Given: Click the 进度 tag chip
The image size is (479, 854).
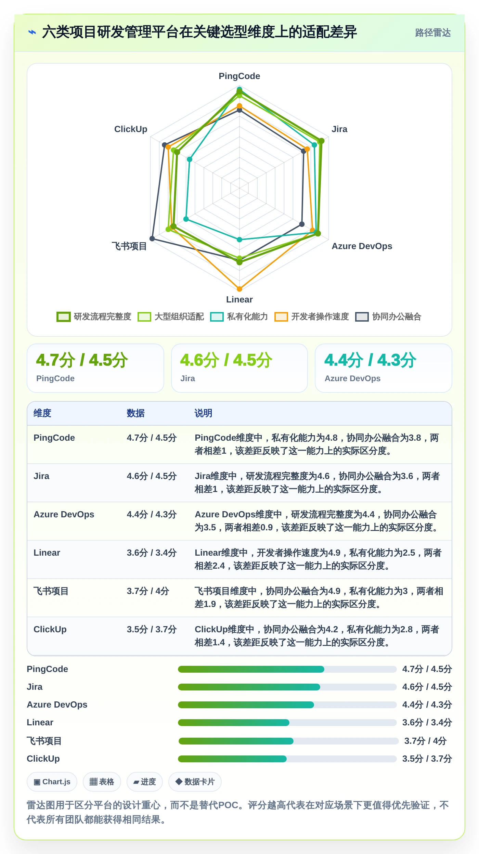Looking at the screenshot, I should [145, 782].
